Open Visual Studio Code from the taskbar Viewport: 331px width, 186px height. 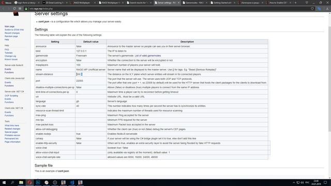72,182
